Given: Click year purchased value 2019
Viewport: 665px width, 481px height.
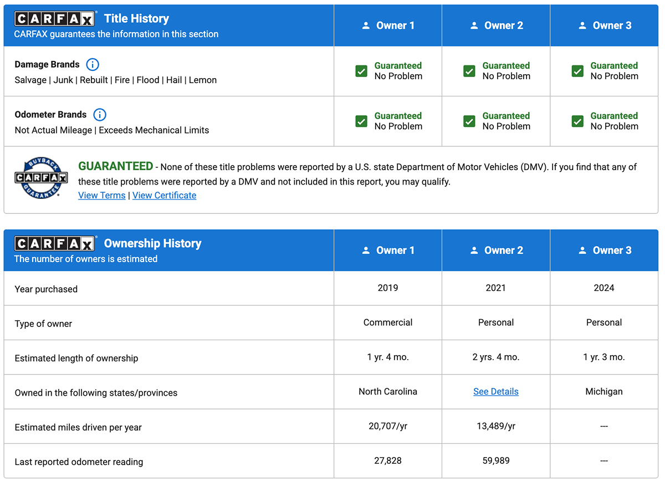Looking at the screenshot, I should [x=388, y=288].
